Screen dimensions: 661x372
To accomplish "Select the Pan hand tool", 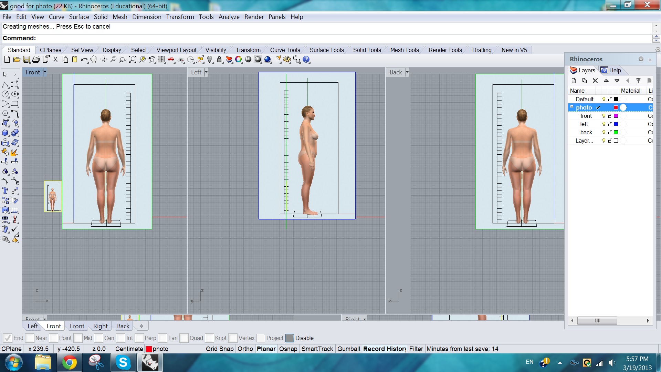I will 94,60.
